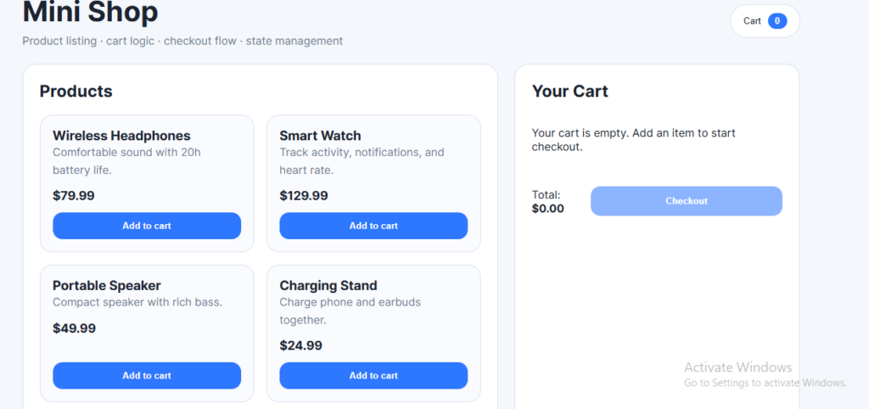This screenshot has width=869, height=409.
Task: Click the Charging Stand product heading
Action: [328, 285]
